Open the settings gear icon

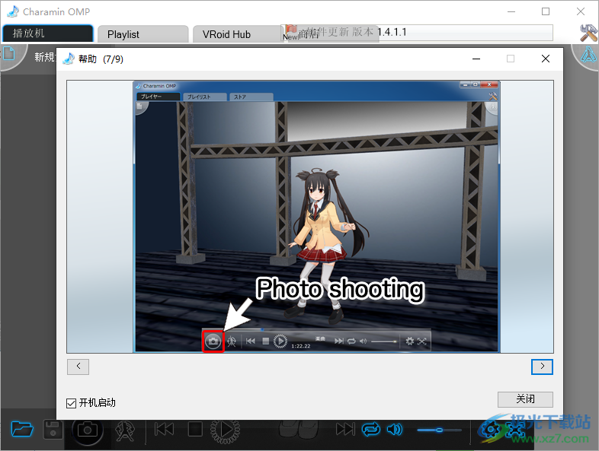pyautogui.click(x=489, y=430)
